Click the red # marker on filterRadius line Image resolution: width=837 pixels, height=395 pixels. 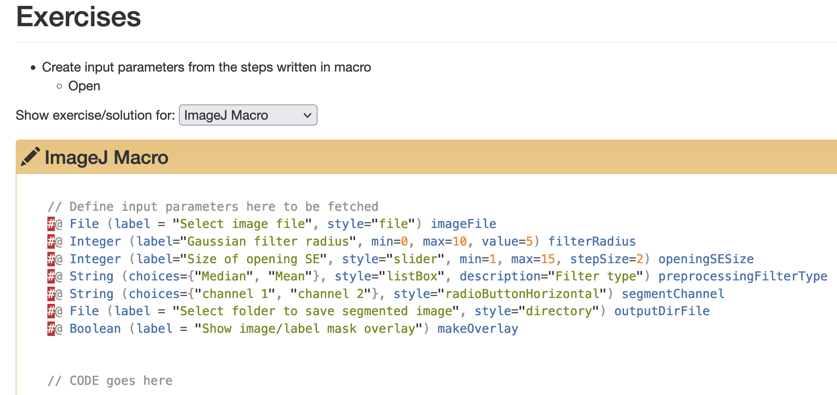tap(51, 241)
